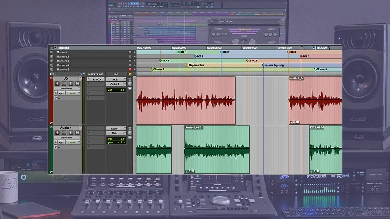This screenshot has width=390, height=219.
Task: Open VO track automation mode read dropdown
Action: [x=73, y=93]
